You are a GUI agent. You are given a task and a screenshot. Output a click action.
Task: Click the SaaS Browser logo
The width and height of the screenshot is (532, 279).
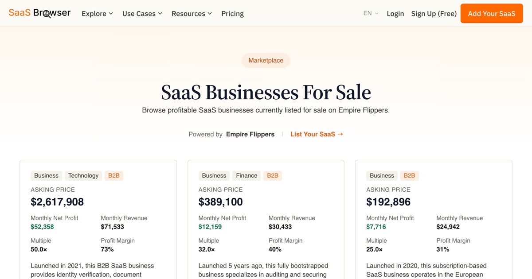click(39, 13)
